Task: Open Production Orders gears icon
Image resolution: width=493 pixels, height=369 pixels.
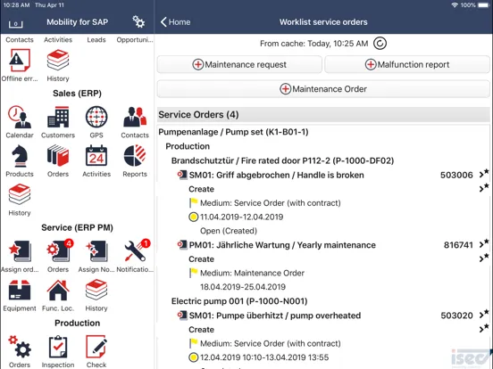Action: point(20,347)
